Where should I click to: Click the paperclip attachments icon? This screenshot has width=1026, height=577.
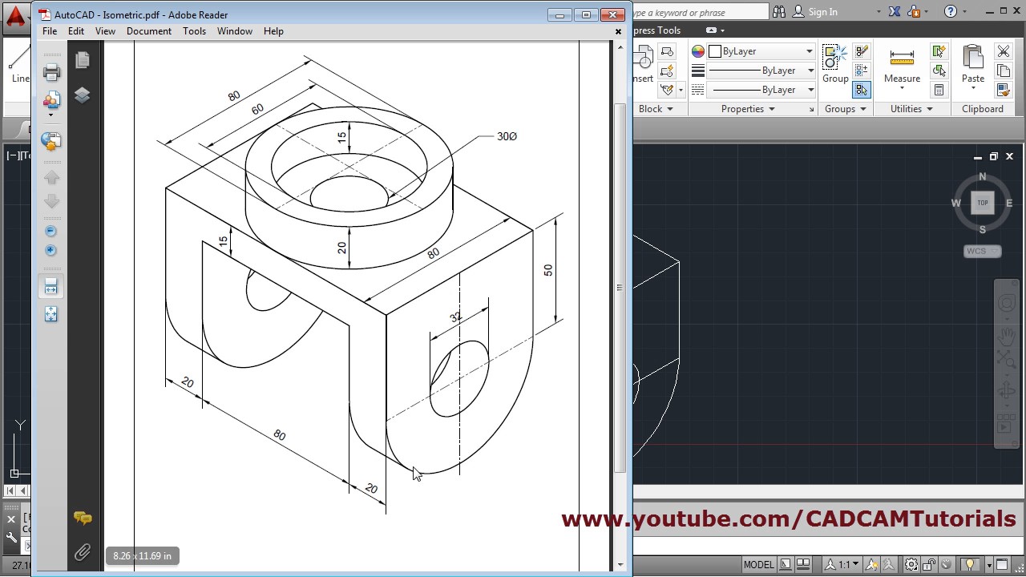pos(83,552)
